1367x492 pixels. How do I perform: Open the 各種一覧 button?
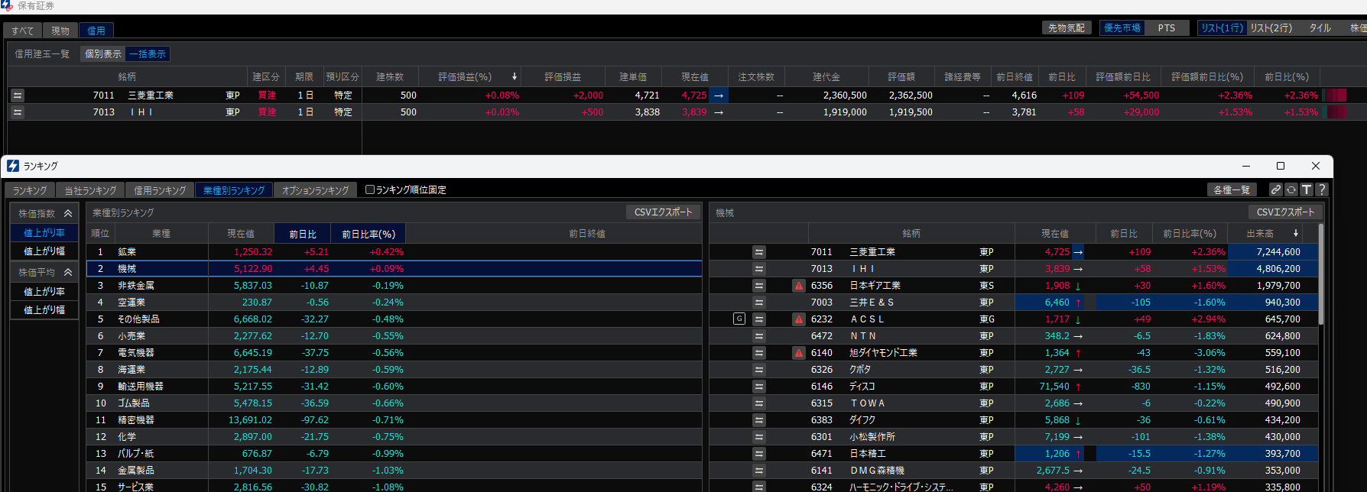(1232, 189)
